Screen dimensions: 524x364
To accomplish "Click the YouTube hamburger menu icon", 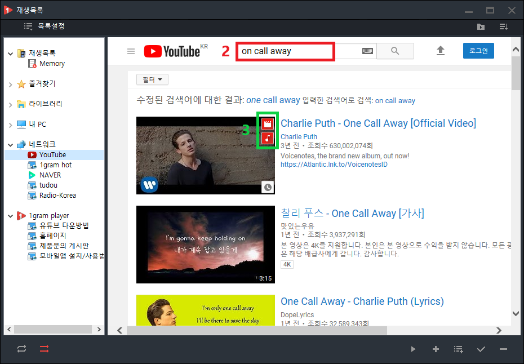I will 131,51.
